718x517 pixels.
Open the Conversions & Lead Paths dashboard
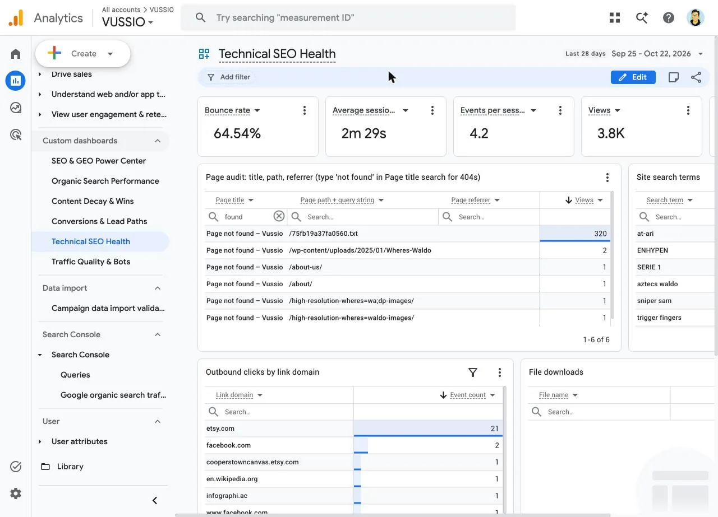pyautogui.click(x=99, y=221)
